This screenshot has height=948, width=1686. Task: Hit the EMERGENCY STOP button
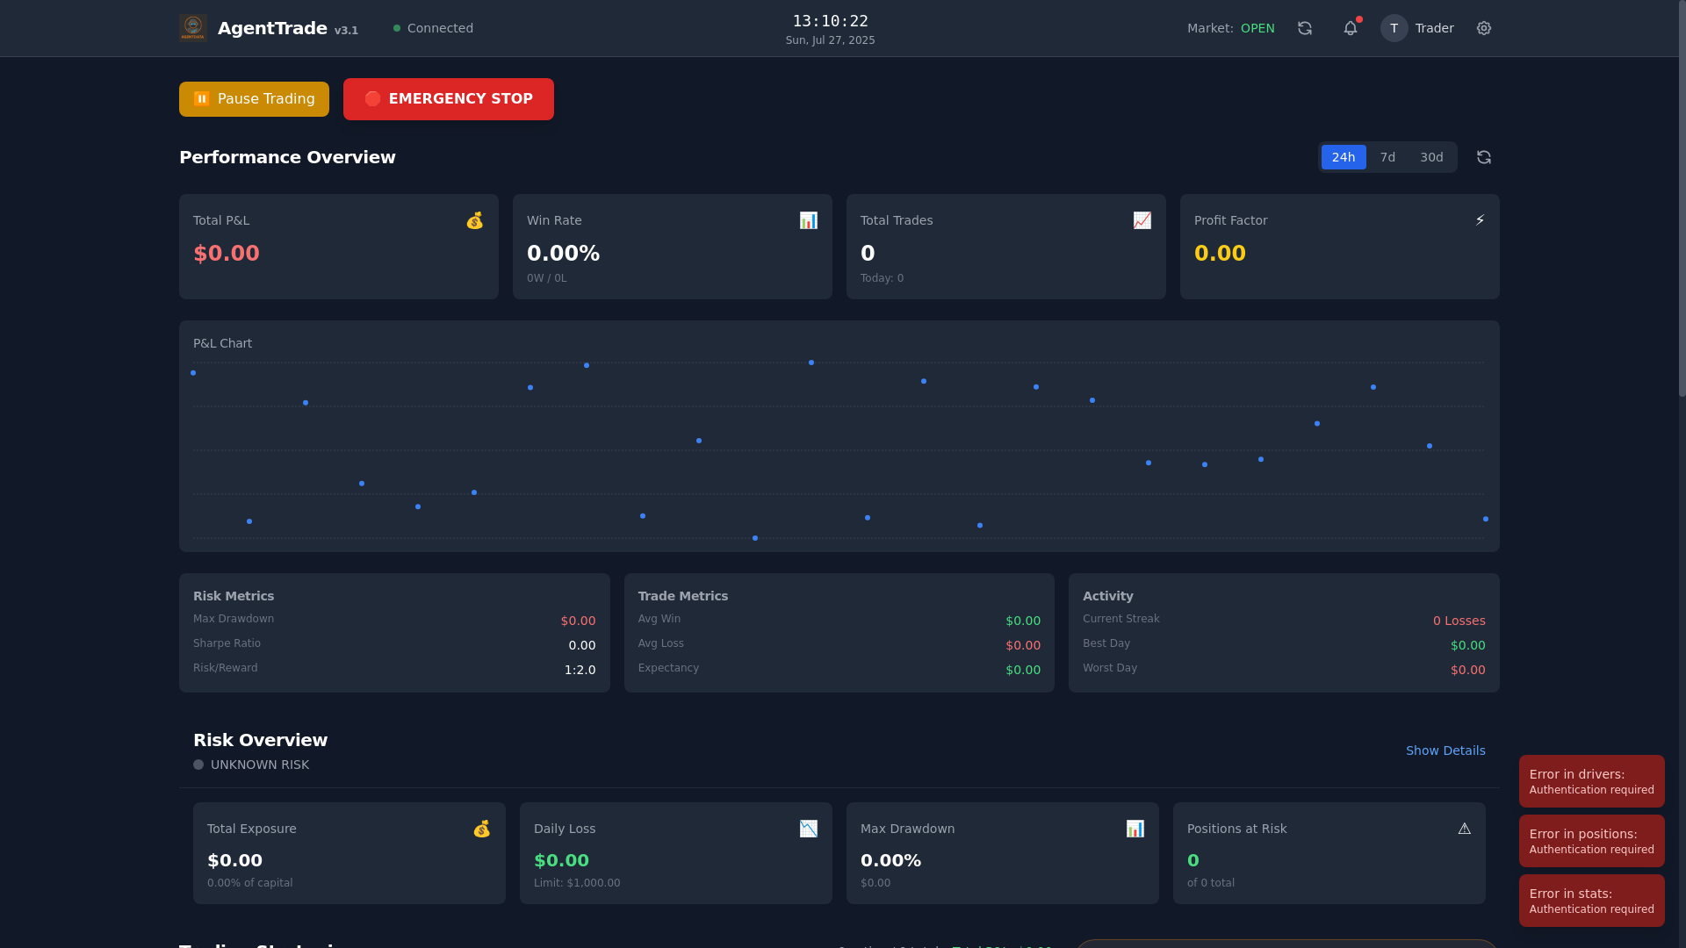coord(449,99)
